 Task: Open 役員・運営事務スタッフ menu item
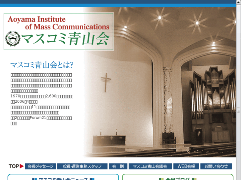(82, 166)
